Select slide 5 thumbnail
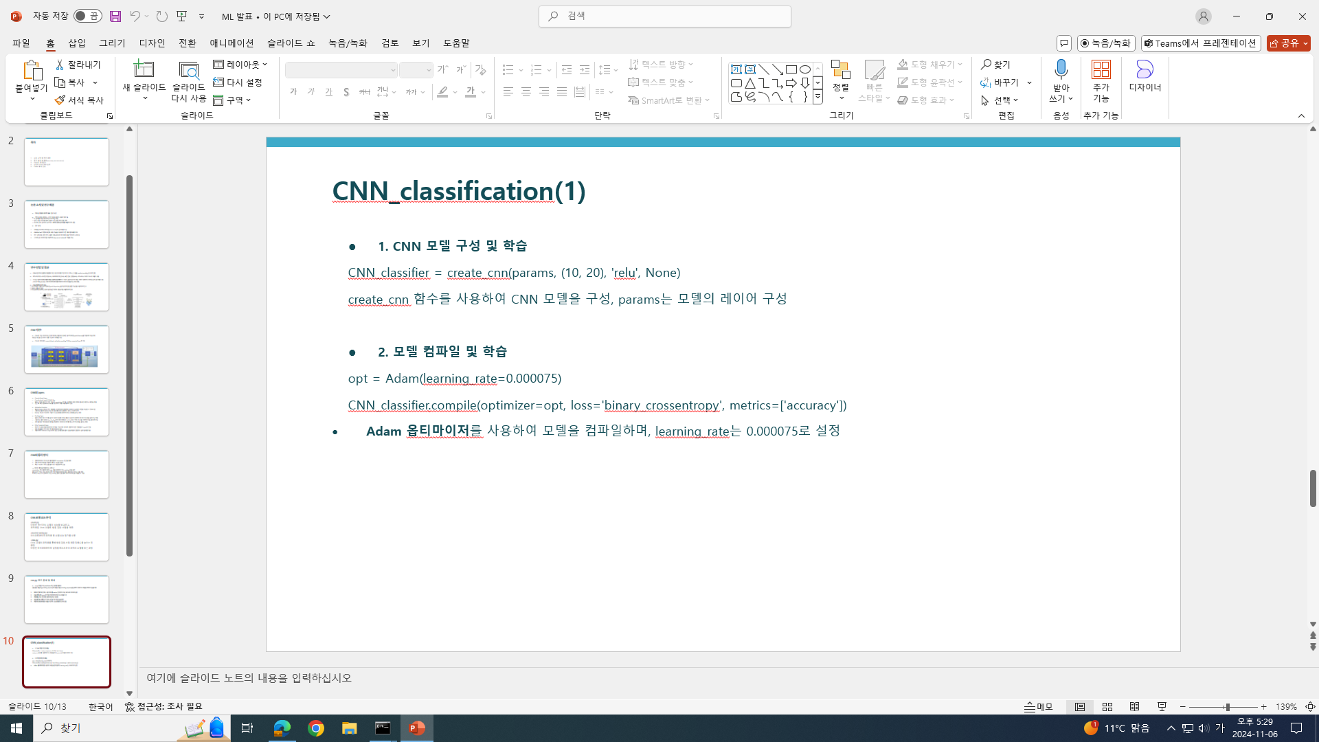 [x=67, y=350]
